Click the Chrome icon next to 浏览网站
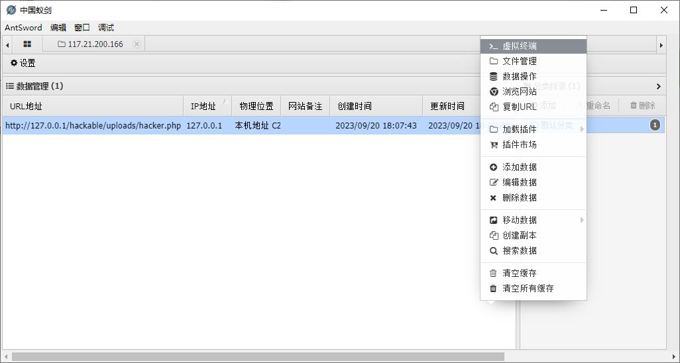The width and height of the screenshot is (680, 363). 493,91
